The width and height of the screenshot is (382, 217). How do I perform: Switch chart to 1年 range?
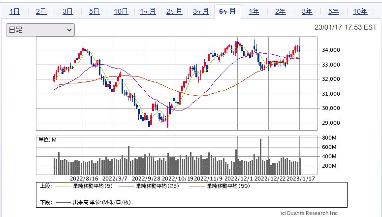point(254,11)
